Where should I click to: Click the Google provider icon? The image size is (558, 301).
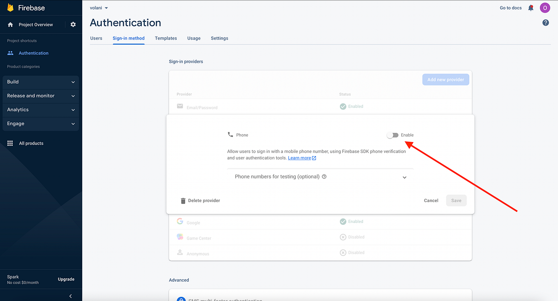(x=180, y=221)
